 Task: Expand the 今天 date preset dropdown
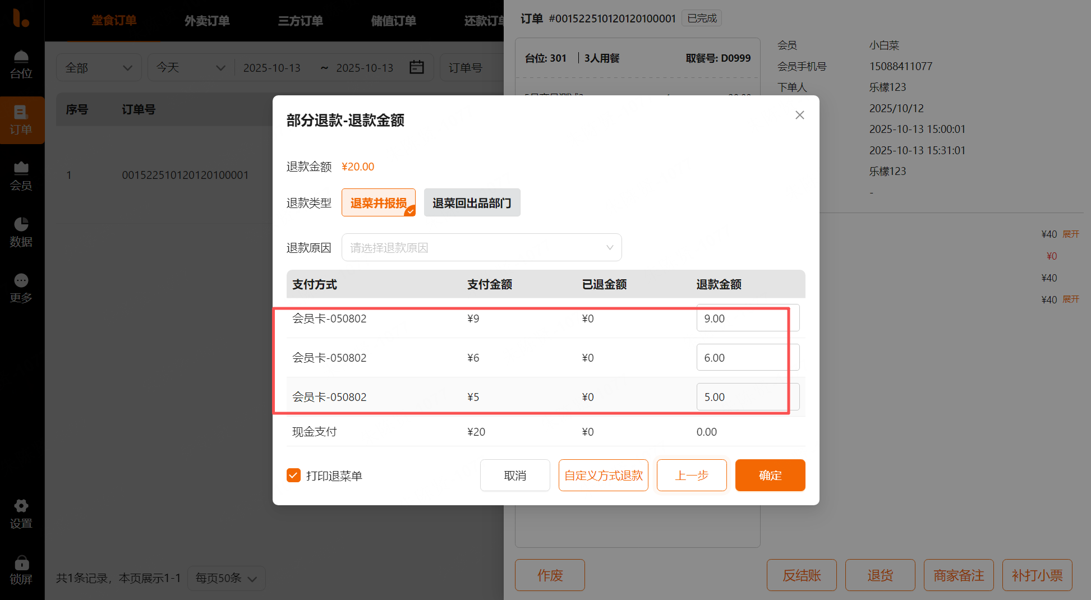click(x=191, y=67)
